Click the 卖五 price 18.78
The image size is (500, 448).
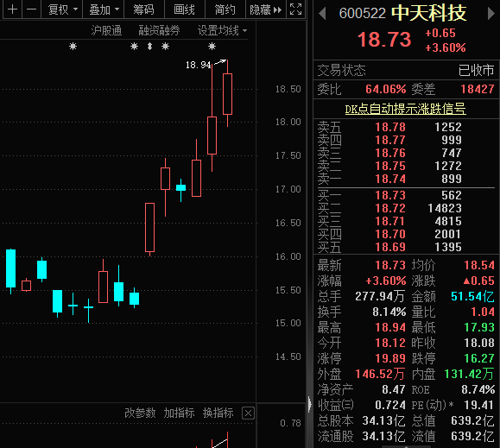pyautogui.click(x=390, y=127)
